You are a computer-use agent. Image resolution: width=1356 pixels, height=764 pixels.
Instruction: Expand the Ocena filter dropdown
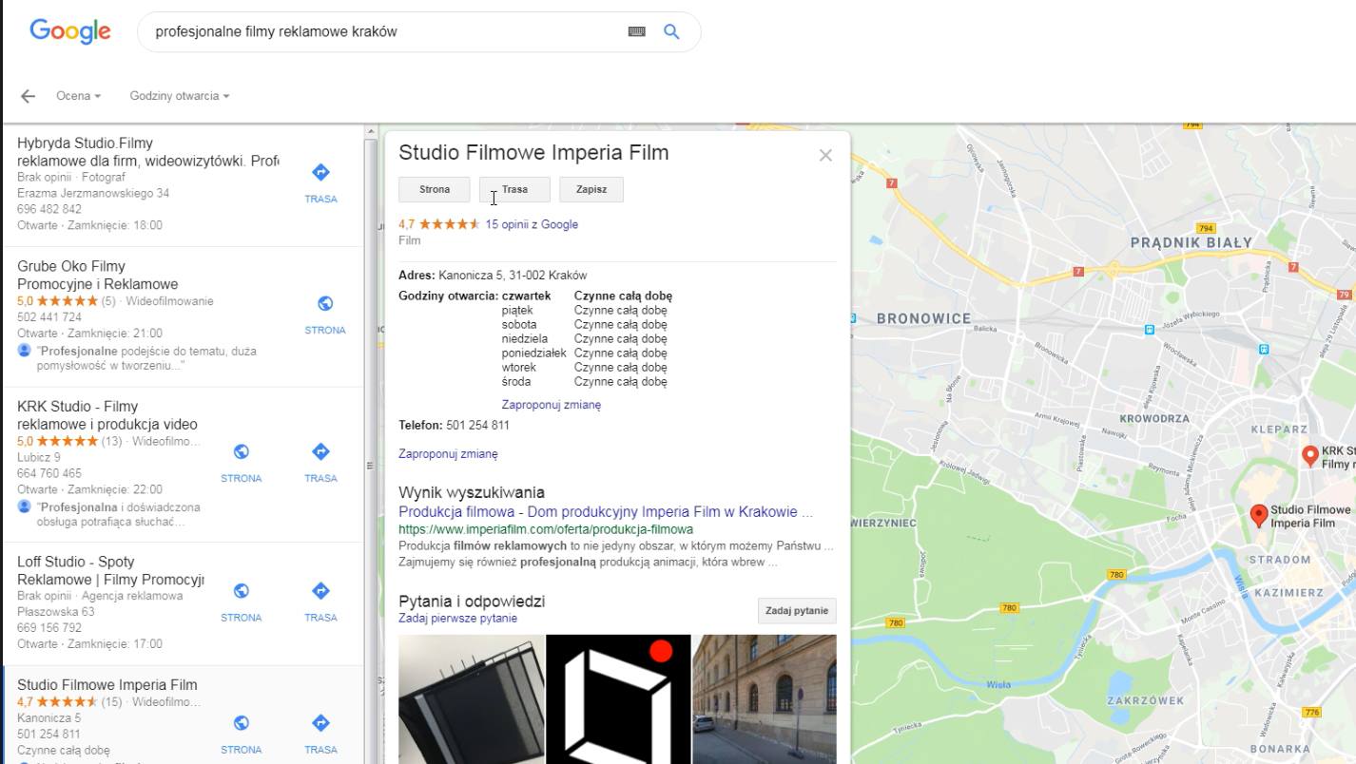click(x=78, y=96)
